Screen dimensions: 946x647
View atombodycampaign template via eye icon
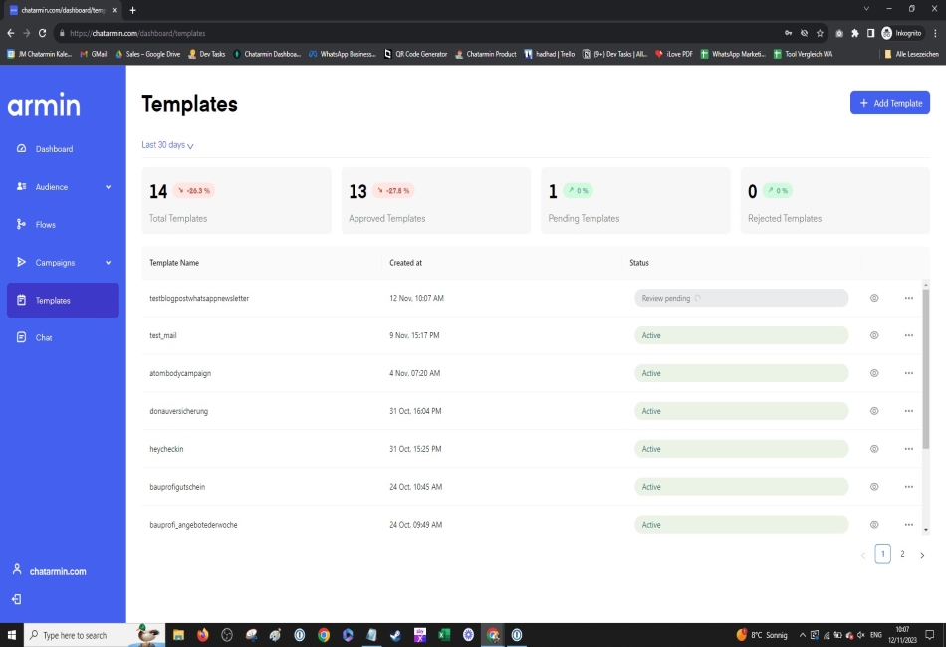pos(874,373)
